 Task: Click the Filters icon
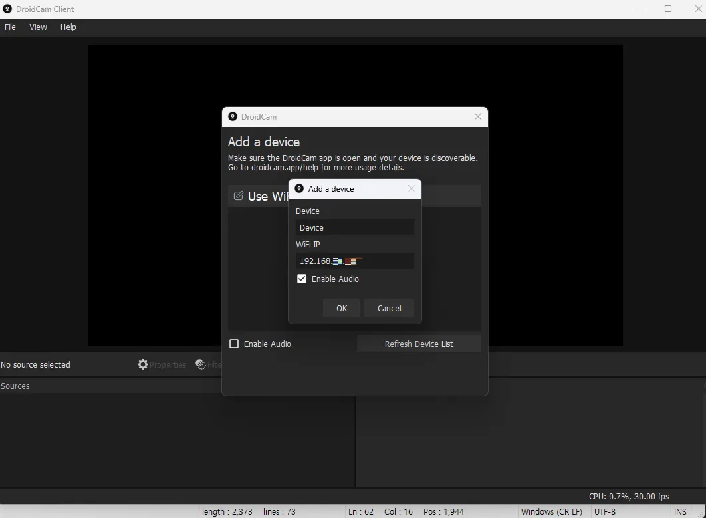coord(201,364)
